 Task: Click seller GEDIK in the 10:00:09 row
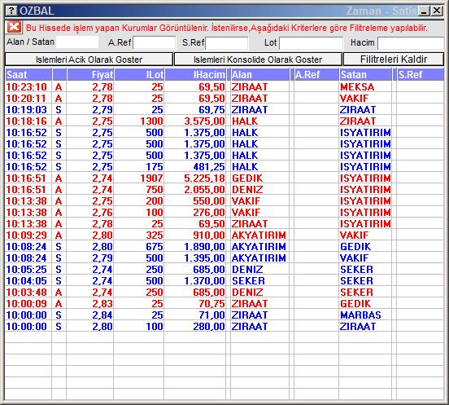tap(355, 304)
